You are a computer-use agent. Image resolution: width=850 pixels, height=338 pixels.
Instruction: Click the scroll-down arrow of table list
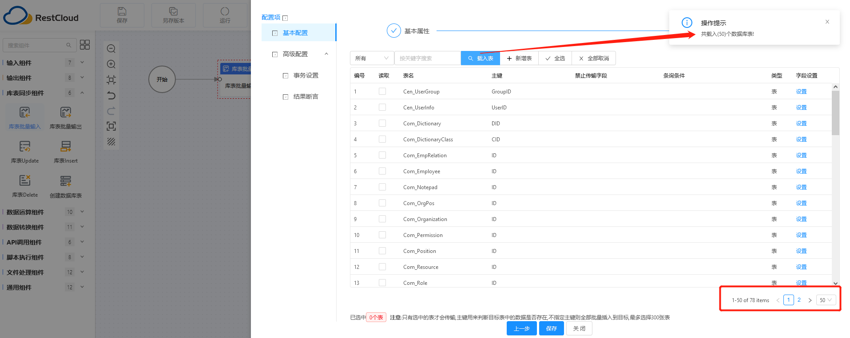835,283
